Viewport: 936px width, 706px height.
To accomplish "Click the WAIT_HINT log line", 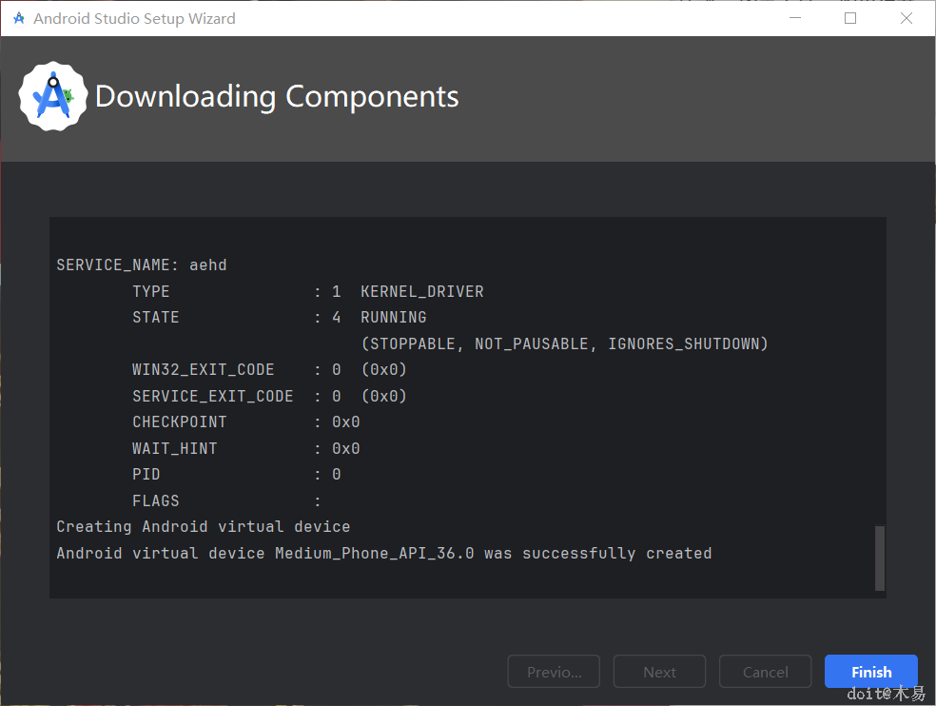I will 245,448.
